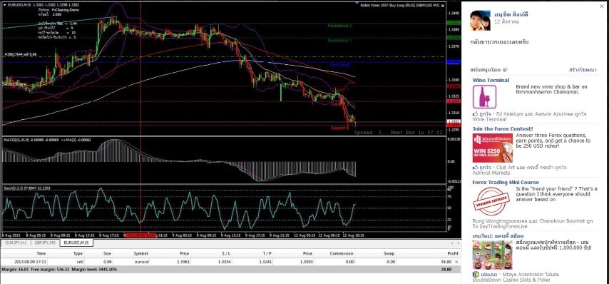Like Wine Terminal using thumbs-up icon
The image size is (609, 284).
[475, 114]
